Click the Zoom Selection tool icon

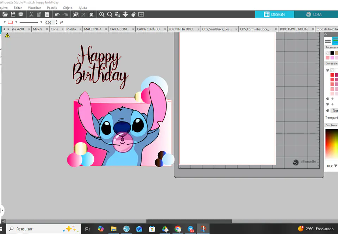coord(118,14)
